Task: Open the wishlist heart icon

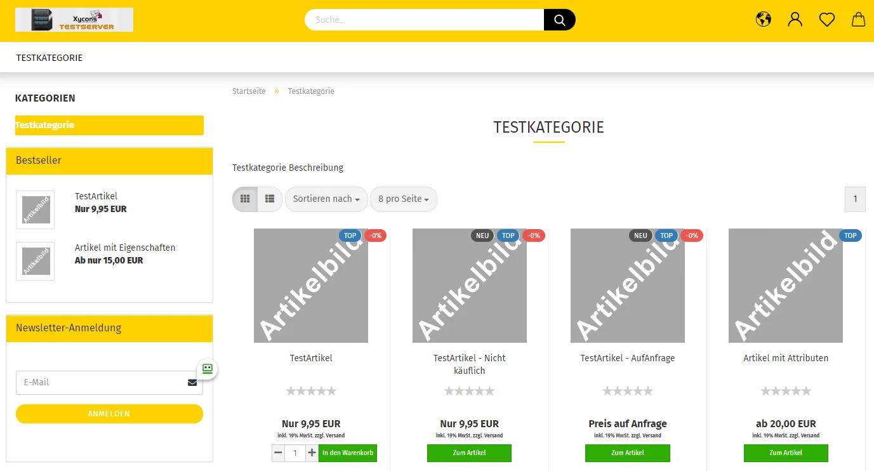Action: [827, 20]
